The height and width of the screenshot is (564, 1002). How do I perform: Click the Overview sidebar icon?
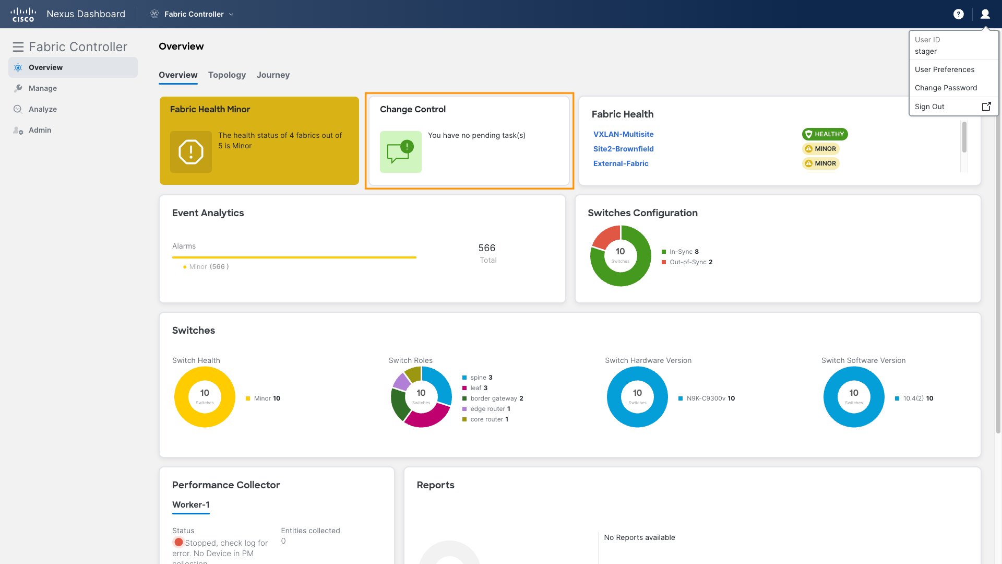(x=18, y=67)
